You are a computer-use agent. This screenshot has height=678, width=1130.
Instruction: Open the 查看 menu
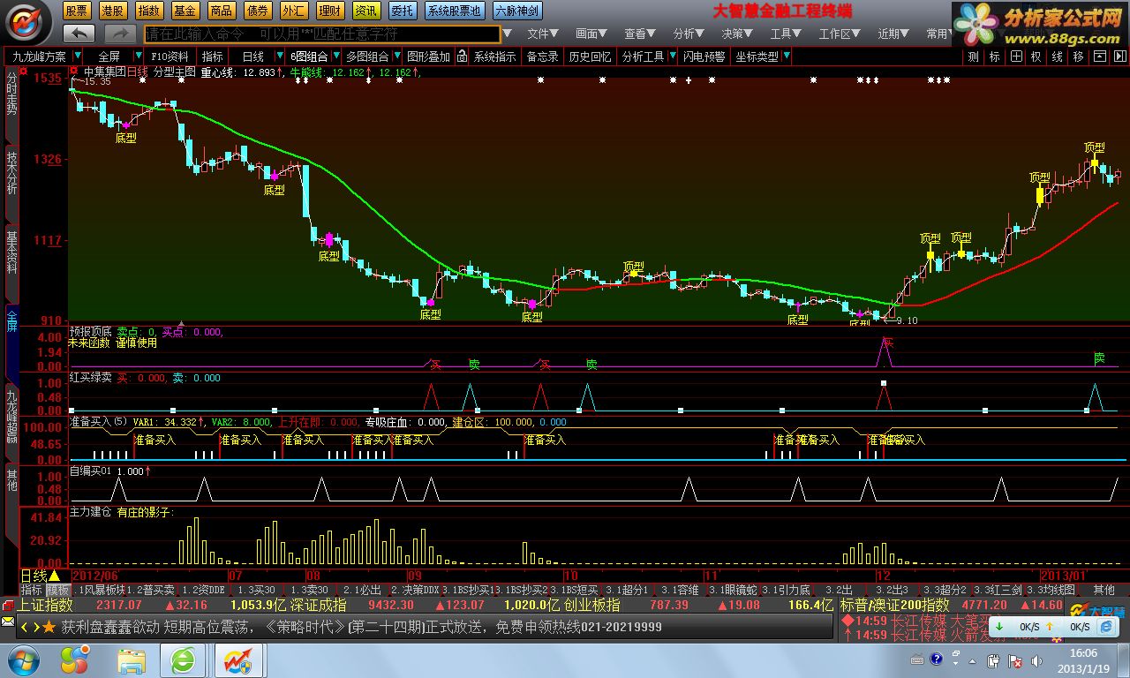tap(640, 34)
